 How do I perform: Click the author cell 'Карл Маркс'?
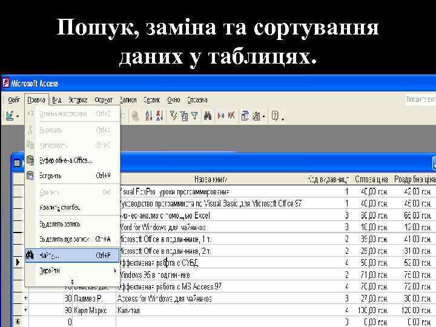tap(94, 310)
